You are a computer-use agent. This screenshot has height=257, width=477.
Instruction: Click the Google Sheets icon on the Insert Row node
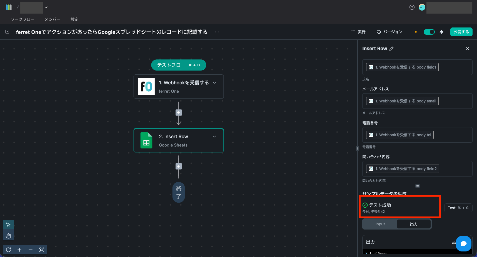[x=146, y=140]
